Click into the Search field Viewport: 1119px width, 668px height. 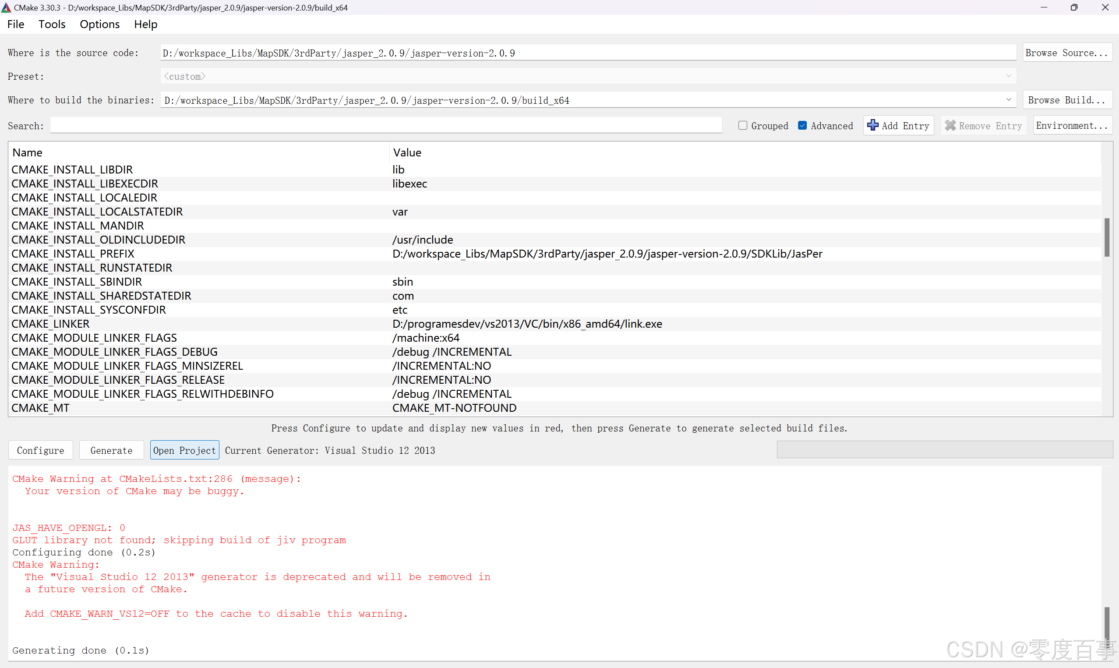pyautogui.click(x=385, y=126)
